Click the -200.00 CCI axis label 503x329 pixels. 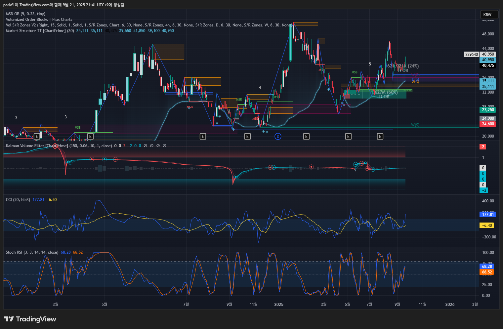tap(488, 237)
